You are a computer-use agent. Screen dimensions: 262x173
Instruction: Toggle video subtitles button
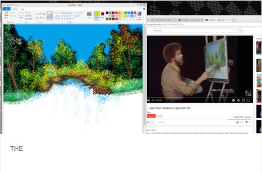tap(233, 100)
